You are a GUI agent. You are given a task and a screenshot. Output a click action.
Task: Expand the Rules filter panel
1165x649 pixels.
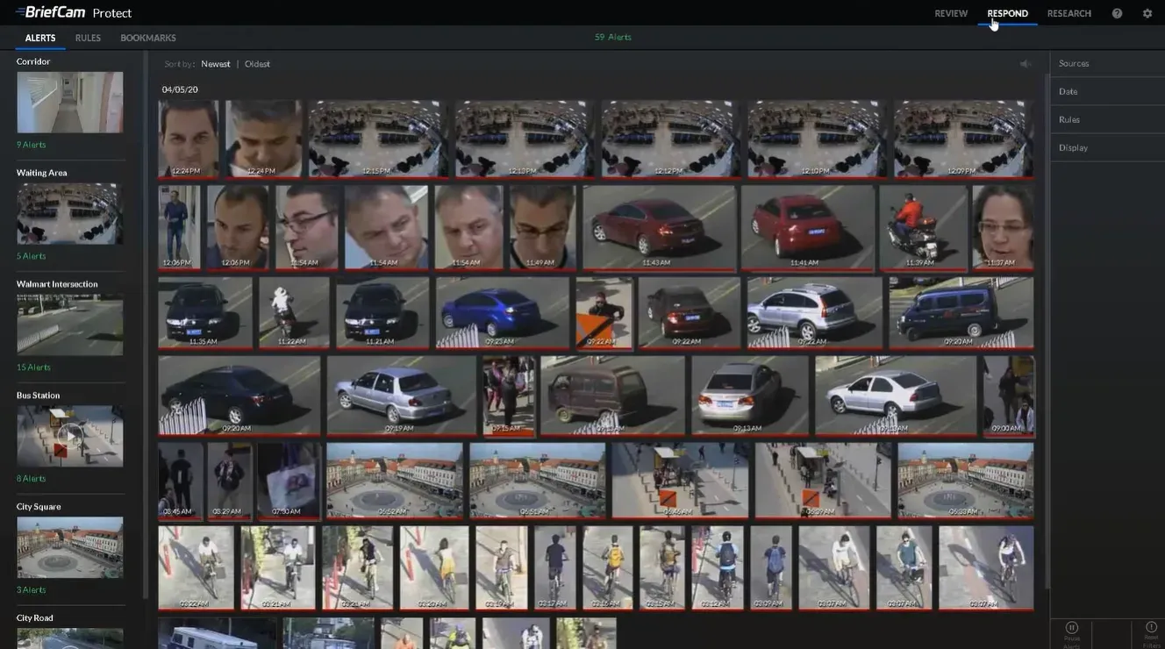[1107, 119]
